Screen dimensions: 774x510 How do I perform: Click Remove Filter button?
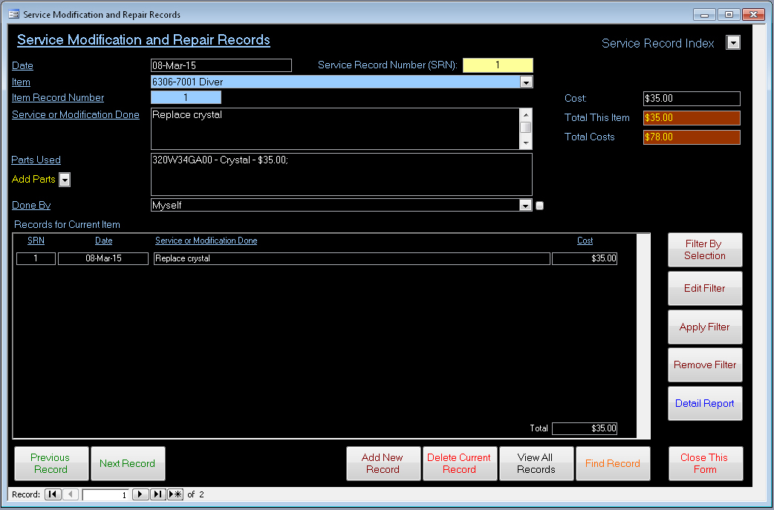click(705, 365)
